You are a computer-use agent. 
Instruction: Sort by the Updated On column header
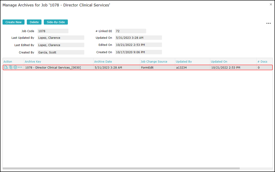click(219, 62)
